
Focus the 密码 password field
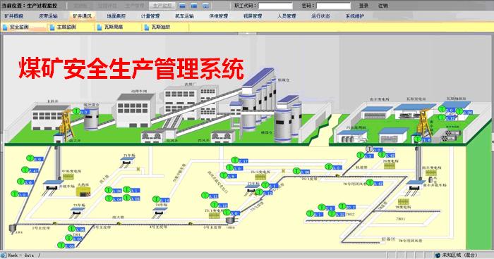coord(333,6)
